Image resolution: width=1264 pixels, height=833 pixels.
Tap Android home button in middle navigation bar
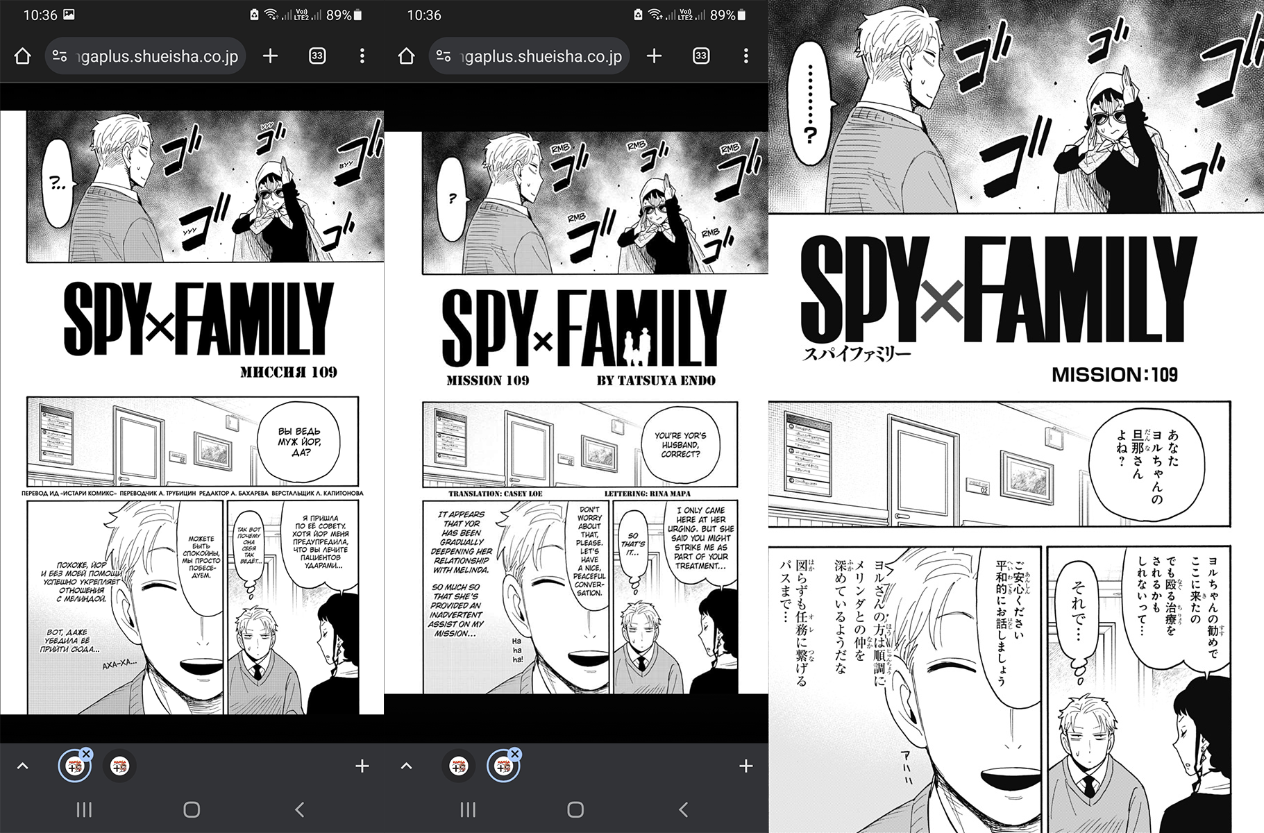(575, 809)
